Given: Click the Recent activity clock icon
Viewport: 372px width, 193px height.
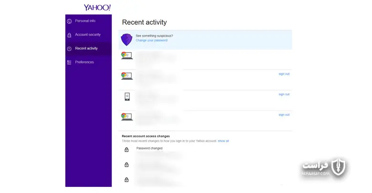Looking at the screenshot, I should click(69, 49).
